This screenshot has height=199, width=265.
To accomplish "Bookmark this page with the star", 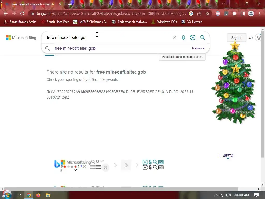I will (208, 13).
